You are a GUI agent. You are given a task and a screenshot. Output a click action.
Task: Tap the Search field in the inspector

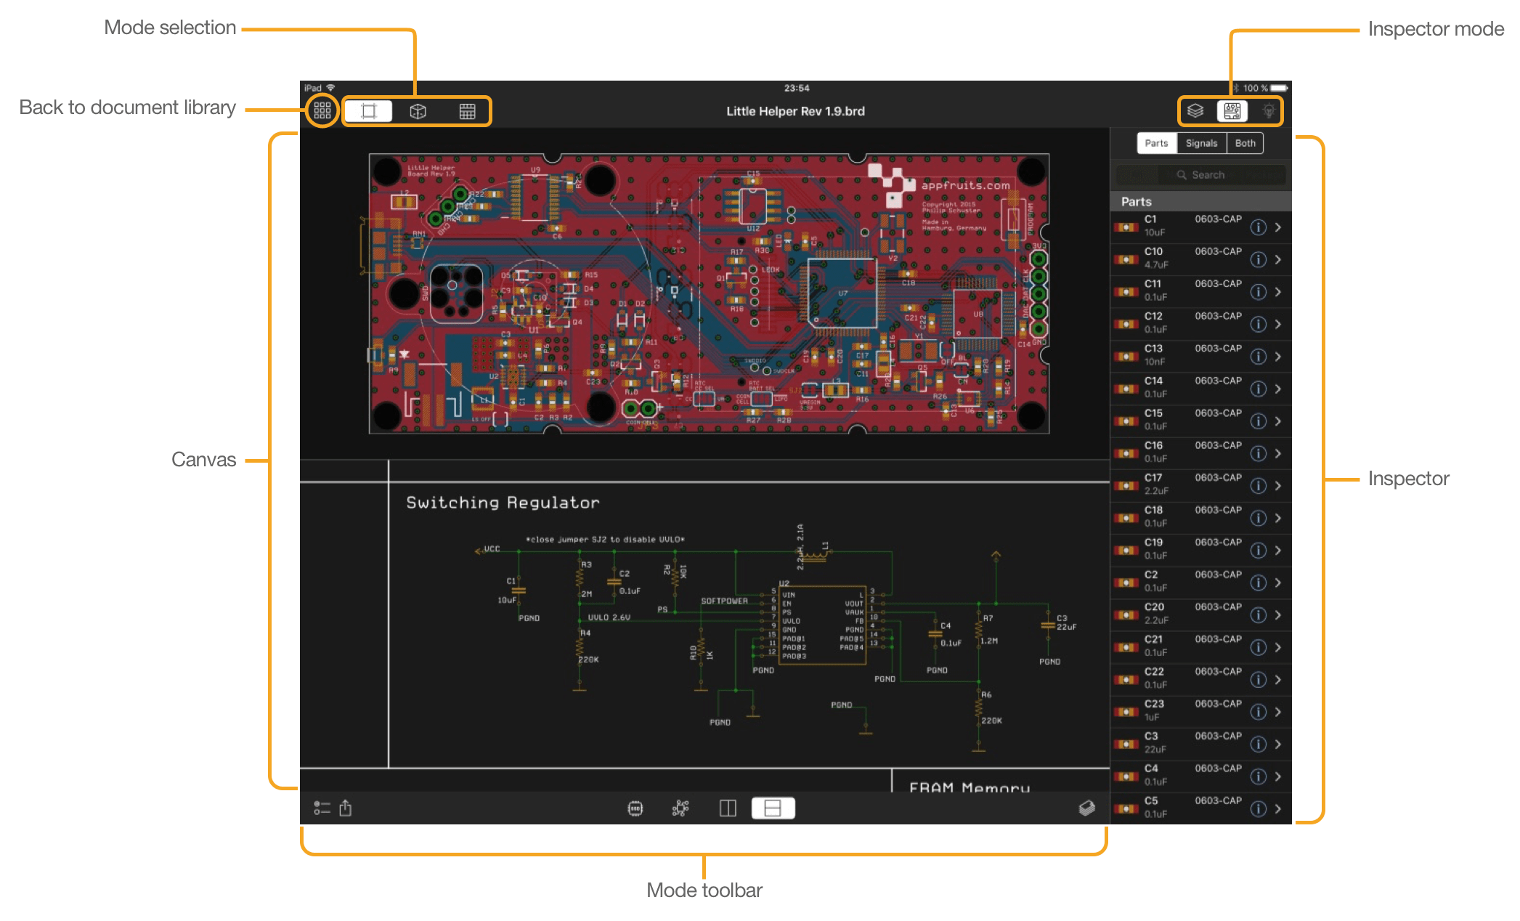[1202, 174]
